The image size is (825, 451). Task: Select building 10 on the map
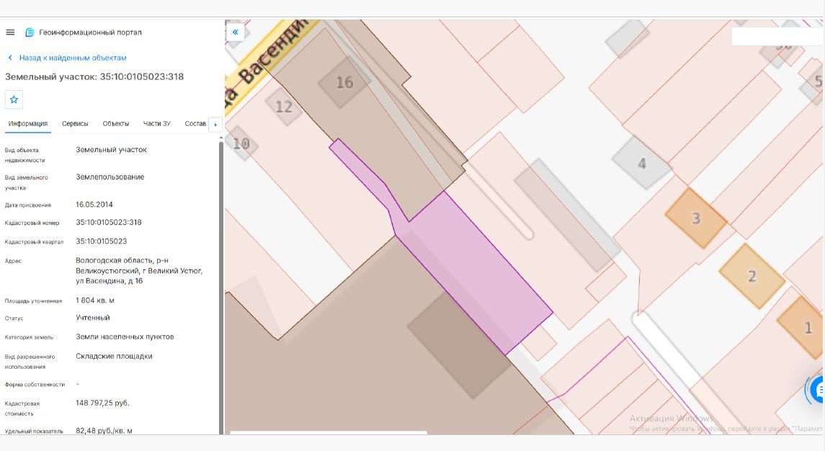241,143
